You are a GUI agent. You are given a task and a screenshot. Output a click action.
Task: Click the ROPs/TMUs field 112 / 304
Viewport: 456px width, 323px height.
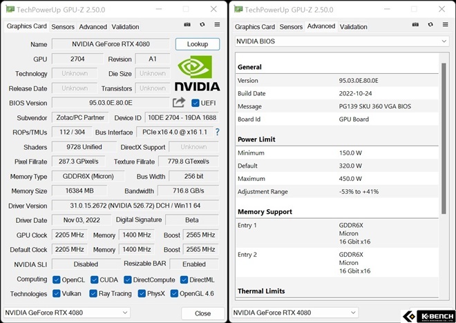(72, 132)
